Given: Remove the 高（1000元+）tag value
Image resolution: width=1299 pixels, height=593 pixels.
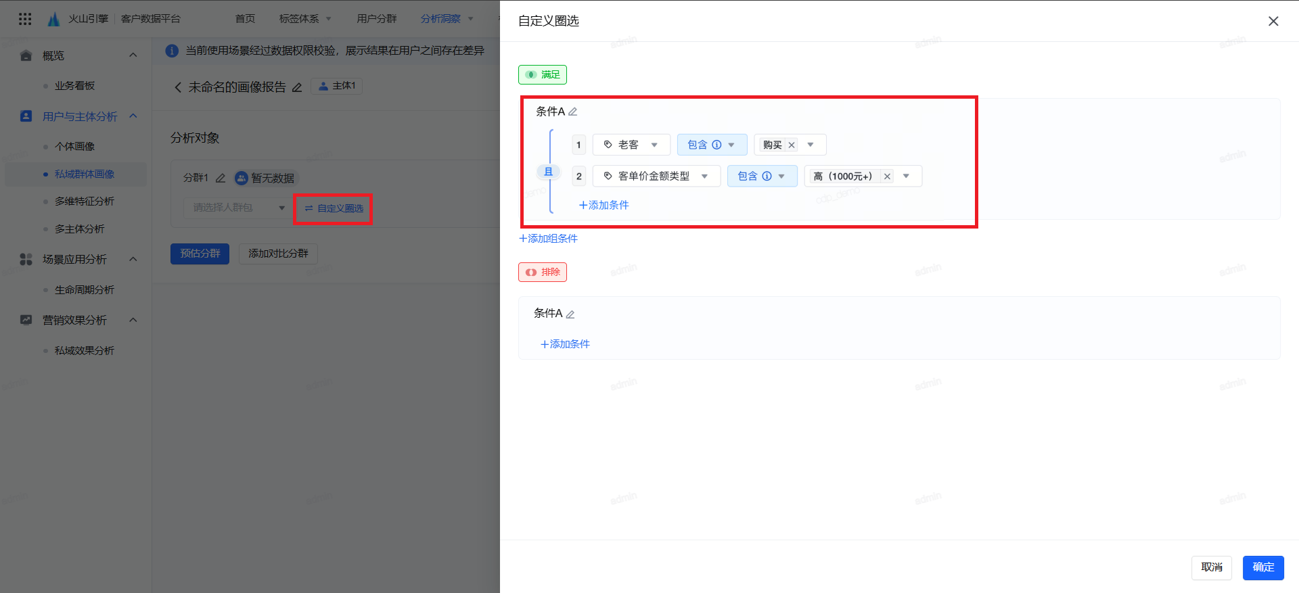Looking at the screenshot, I should pyautogui.click(x=887, y=176).
